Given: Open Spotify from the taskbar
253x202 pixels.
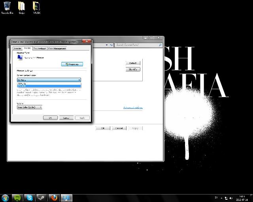Looking at the screenshot, I should [17, 198].
